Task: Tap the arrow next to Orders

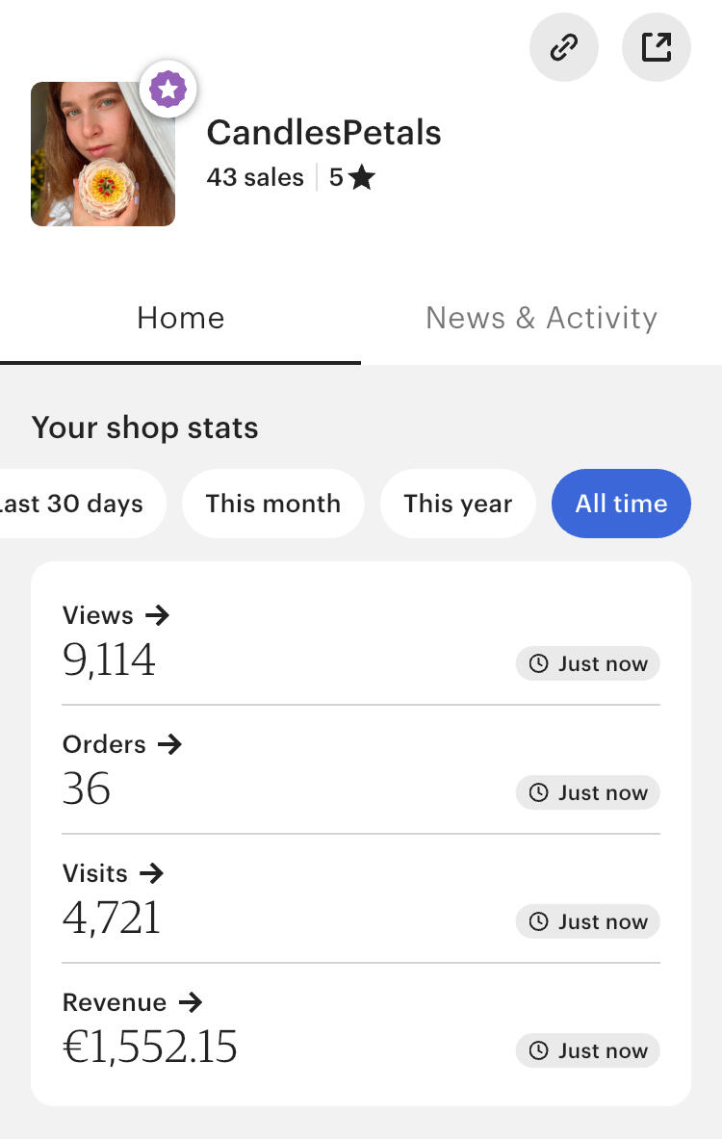Action: click(x=168, y=744)
